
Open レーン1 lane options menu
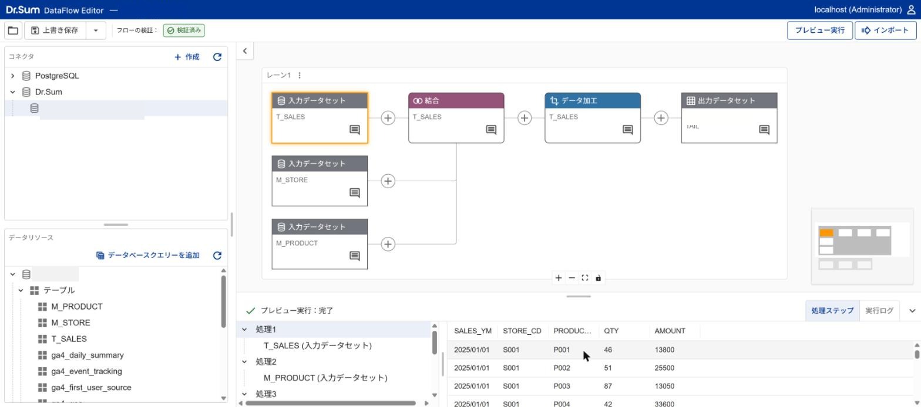click(300, 75)
